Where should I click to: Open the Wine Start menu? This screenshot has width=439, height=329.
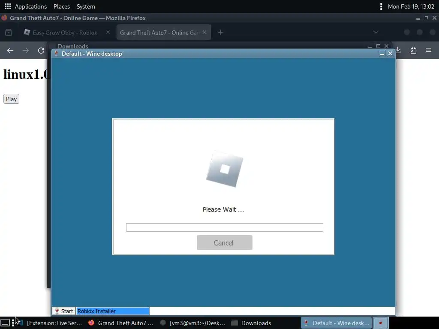[64, 311]
